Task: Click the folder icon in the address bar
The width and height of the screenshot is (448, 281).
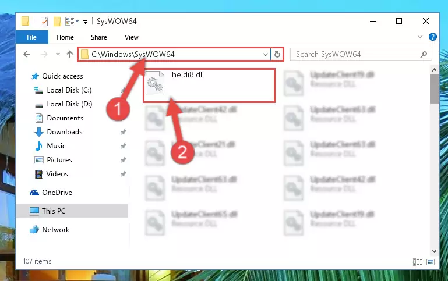Action: point(84,54)
